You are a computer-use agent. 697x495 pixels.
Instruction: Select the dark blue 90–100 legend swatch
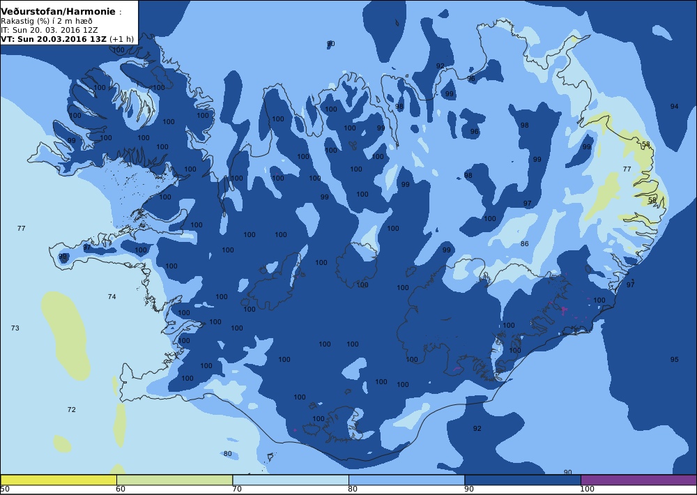pos(523,480)
